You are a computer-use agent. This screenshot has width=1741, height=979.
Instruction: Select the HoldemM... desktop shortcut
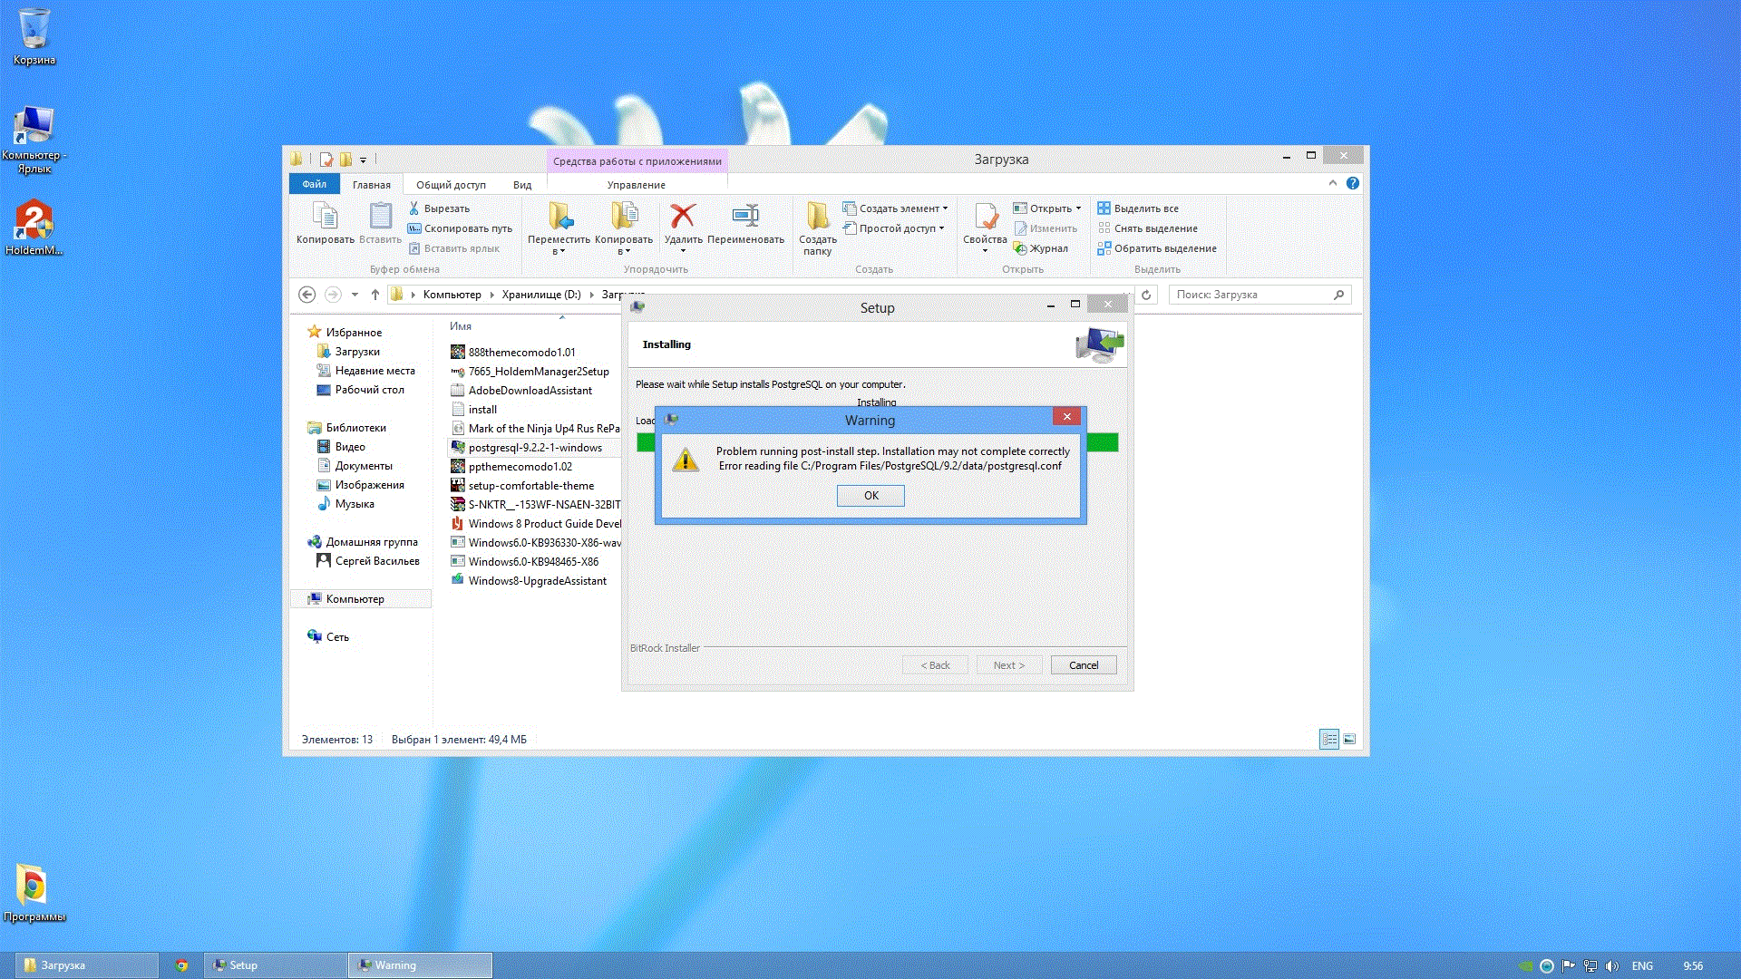(x=34, y=228)
